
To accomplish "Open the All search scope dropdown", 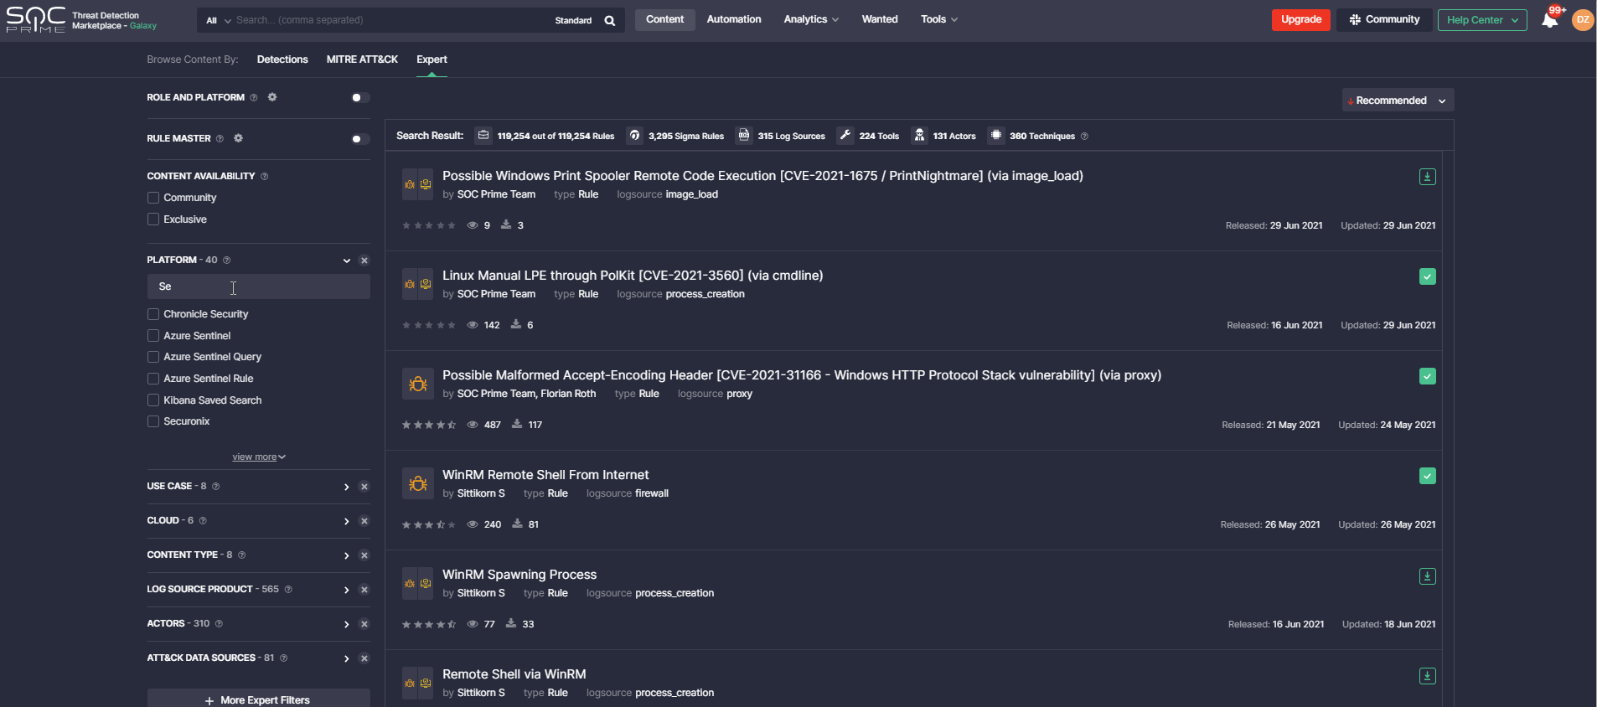I will (218, 20).
